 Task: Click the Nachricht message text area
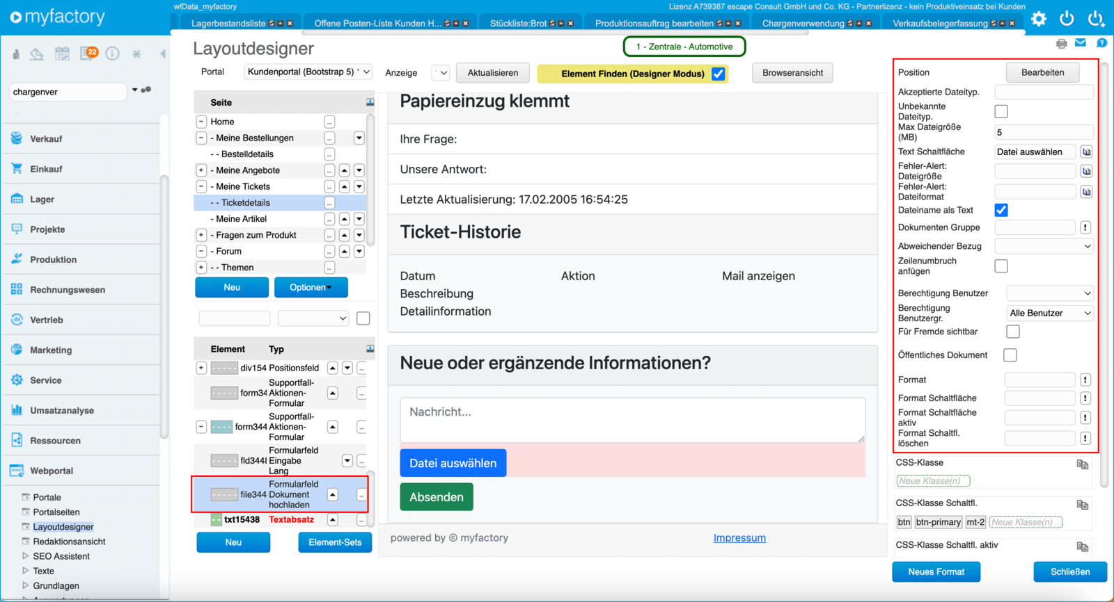click(x=632, y=420)
